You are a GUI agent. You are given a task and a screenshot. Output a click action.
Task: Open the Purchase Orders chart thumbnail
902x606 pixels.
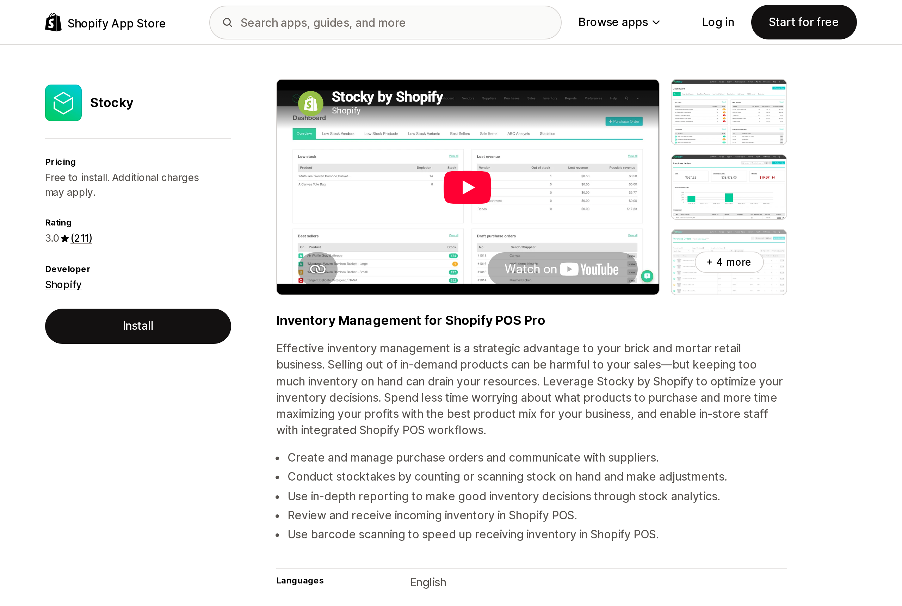point(729,187)
